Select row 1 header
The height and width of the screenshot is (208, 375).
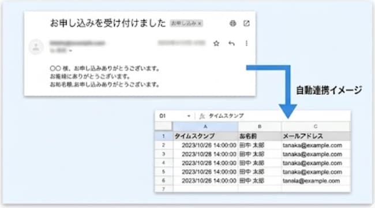[x=164, y=136]
